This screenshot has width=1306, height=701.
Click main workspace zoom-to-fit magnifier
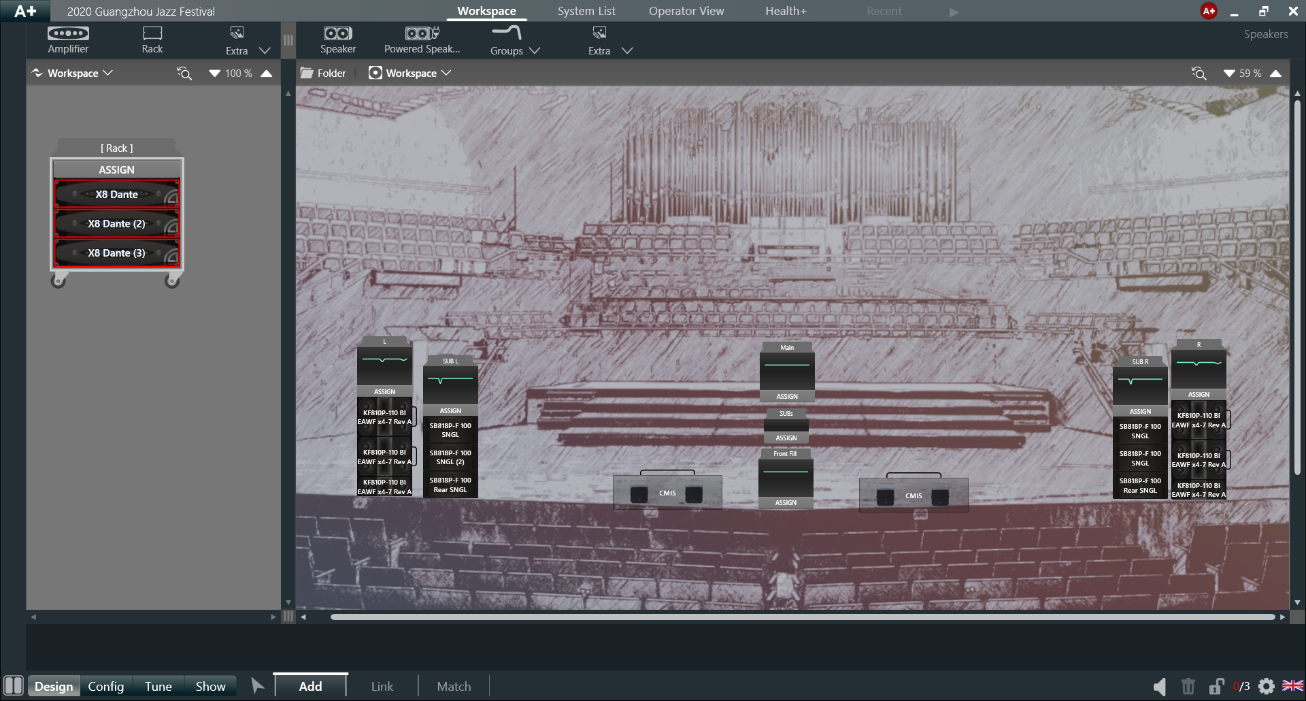tap(1199, 73)
